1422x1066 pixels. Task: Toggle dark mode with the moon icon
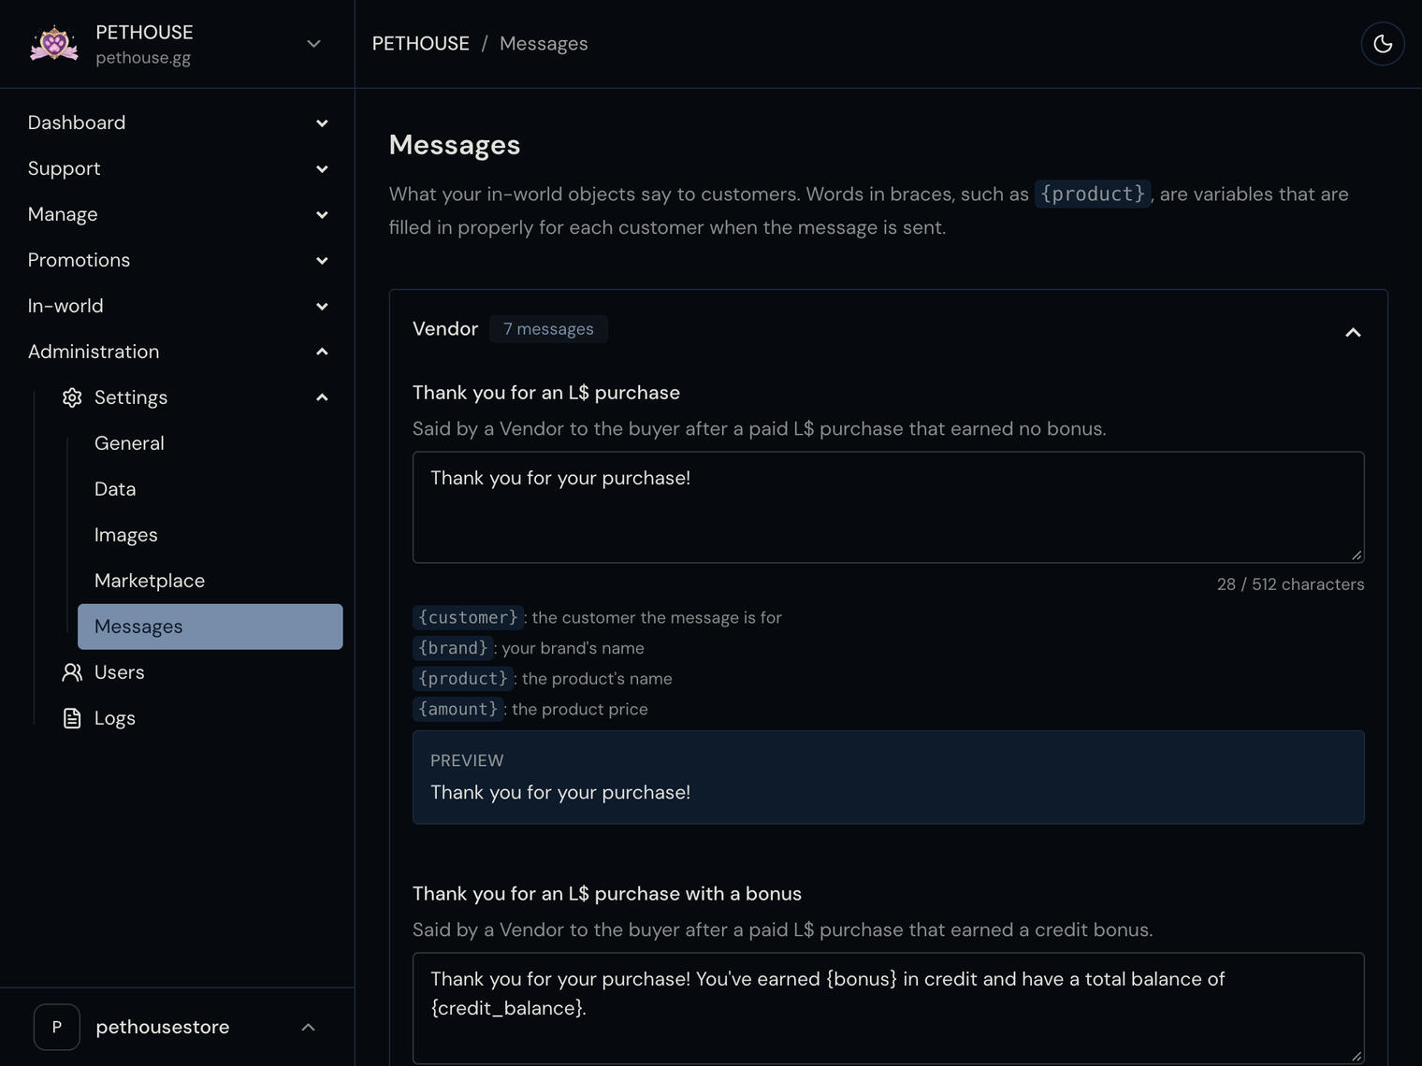(x=1383, y=44)
